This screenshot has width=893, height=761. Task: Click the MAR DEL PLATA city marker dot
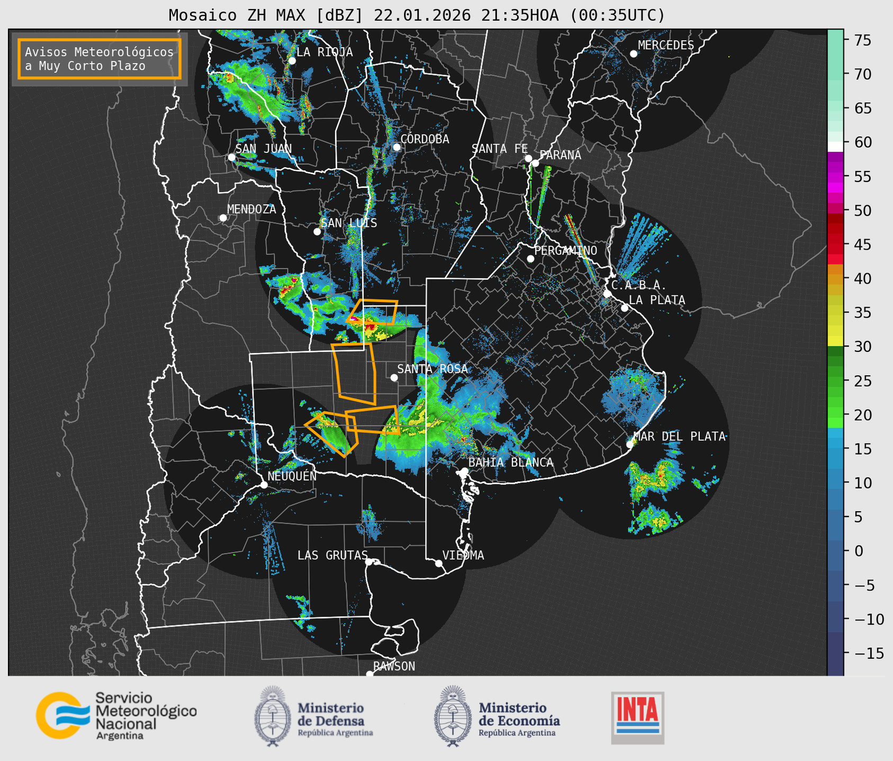coord(629,445)
